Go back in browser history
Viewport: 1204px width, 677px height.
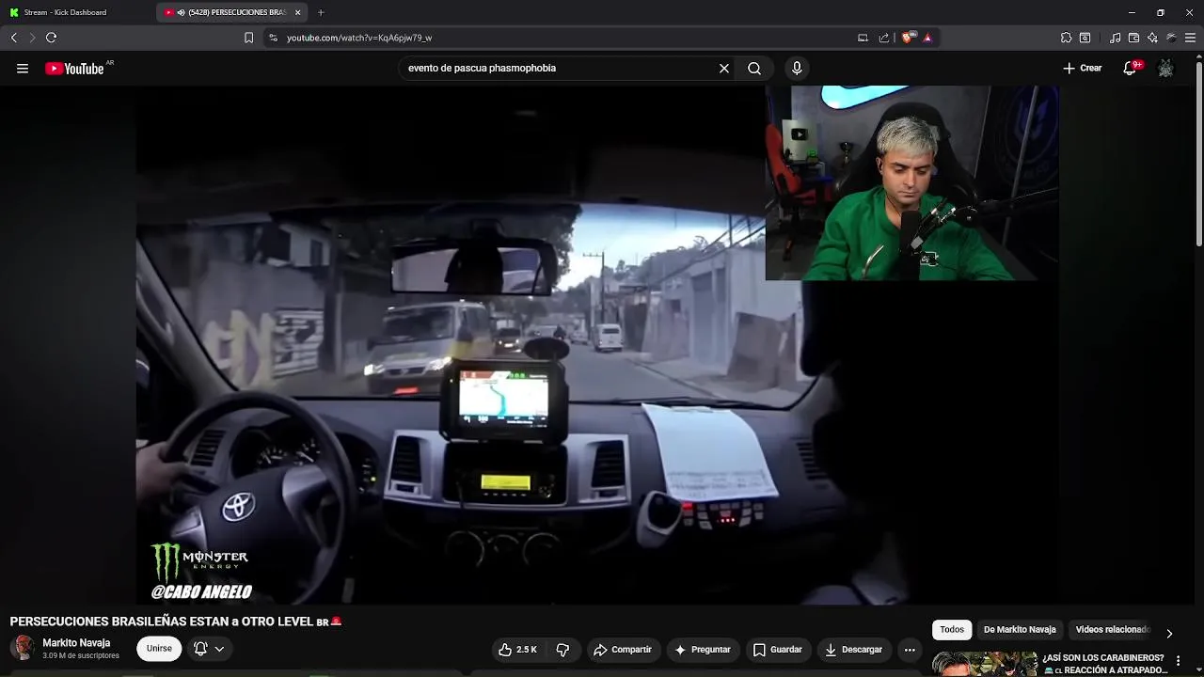coord(14,38)
